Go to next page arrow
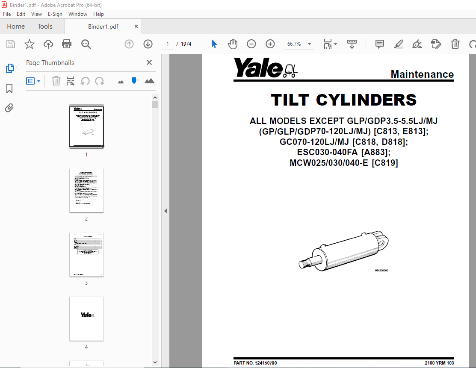Image resolution: width=476 pixels, height=368 pixels. coord(148,44)
